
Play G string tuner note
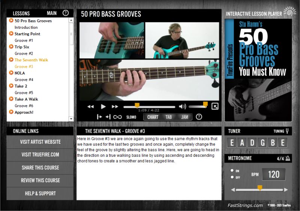(x=262, y=143)
